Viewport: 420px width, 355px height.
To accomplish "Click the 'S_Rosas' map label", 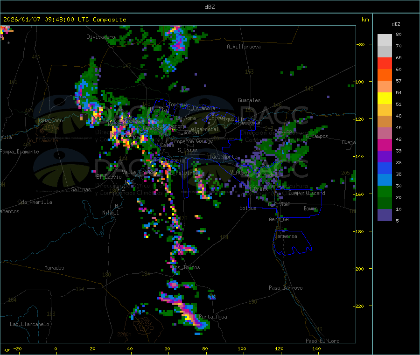I will 188,150.
